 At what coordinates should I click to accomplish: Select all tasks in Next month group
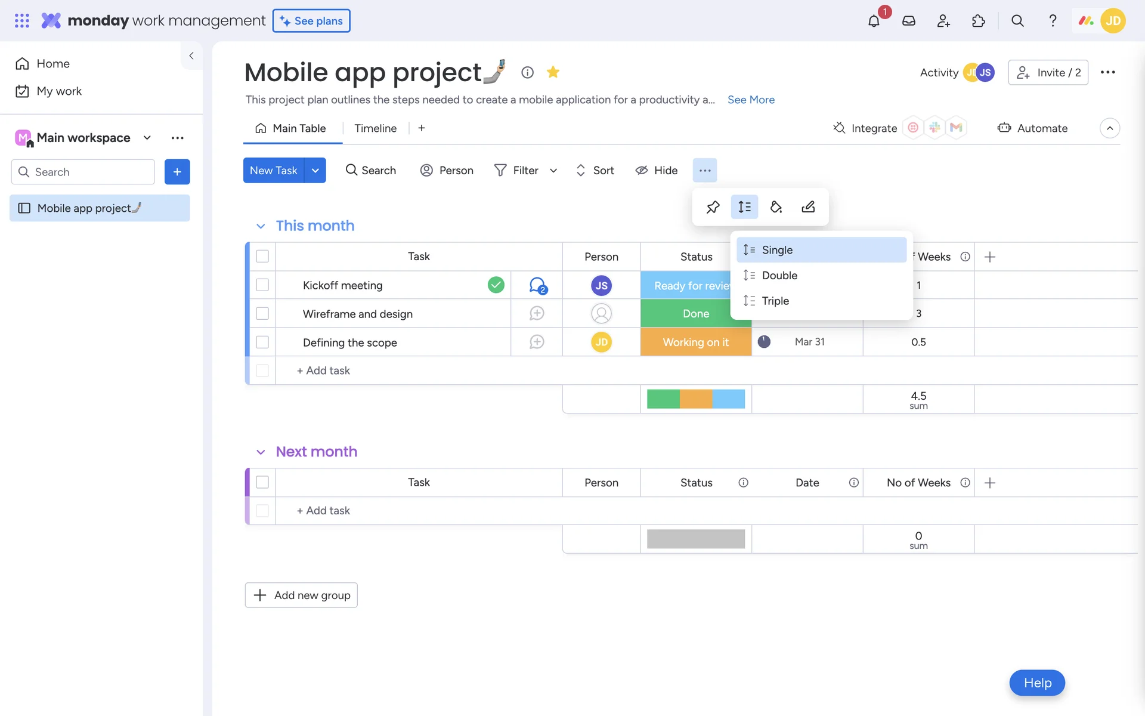[262, 482]
